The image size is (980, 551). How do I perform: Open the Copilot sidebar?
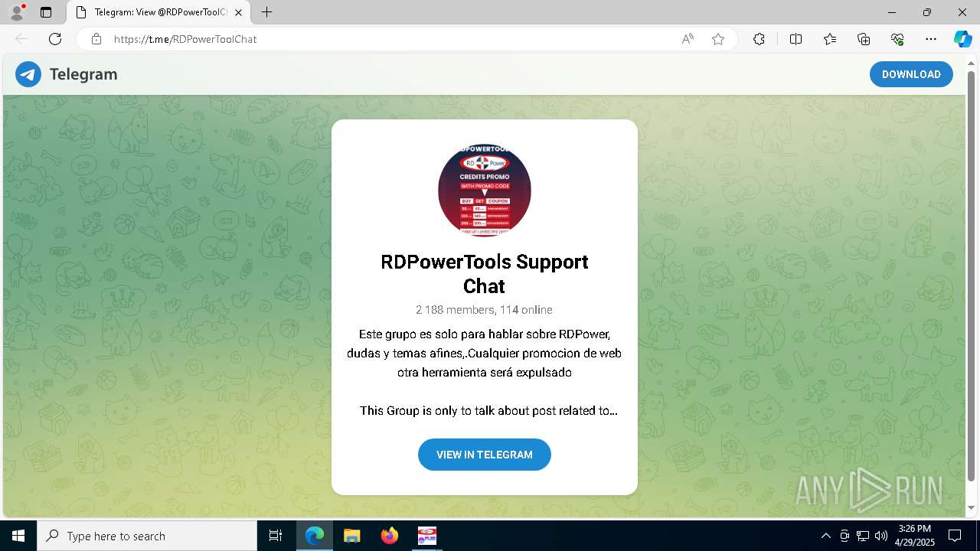pos(962,39)
